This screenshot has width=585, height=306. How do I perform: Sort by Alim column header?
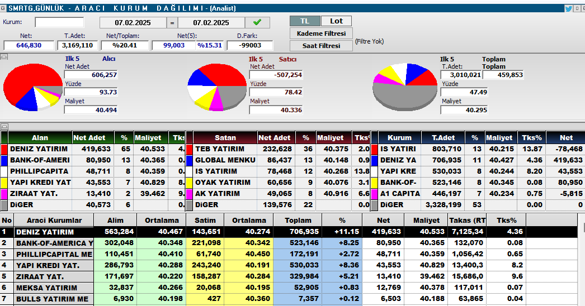(x=115, y=220)
